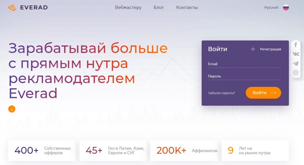Viewport: 304px width, 165px height.
Task: Click the Войти heading in login panel
Action: click(x=218, y=49)
